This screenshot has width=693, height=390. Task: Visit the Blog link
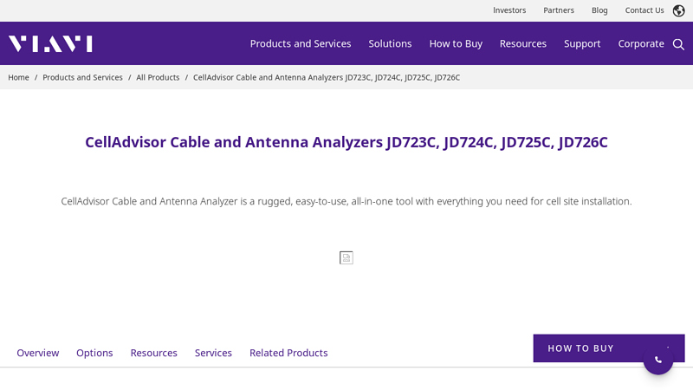tap(599, 10)
